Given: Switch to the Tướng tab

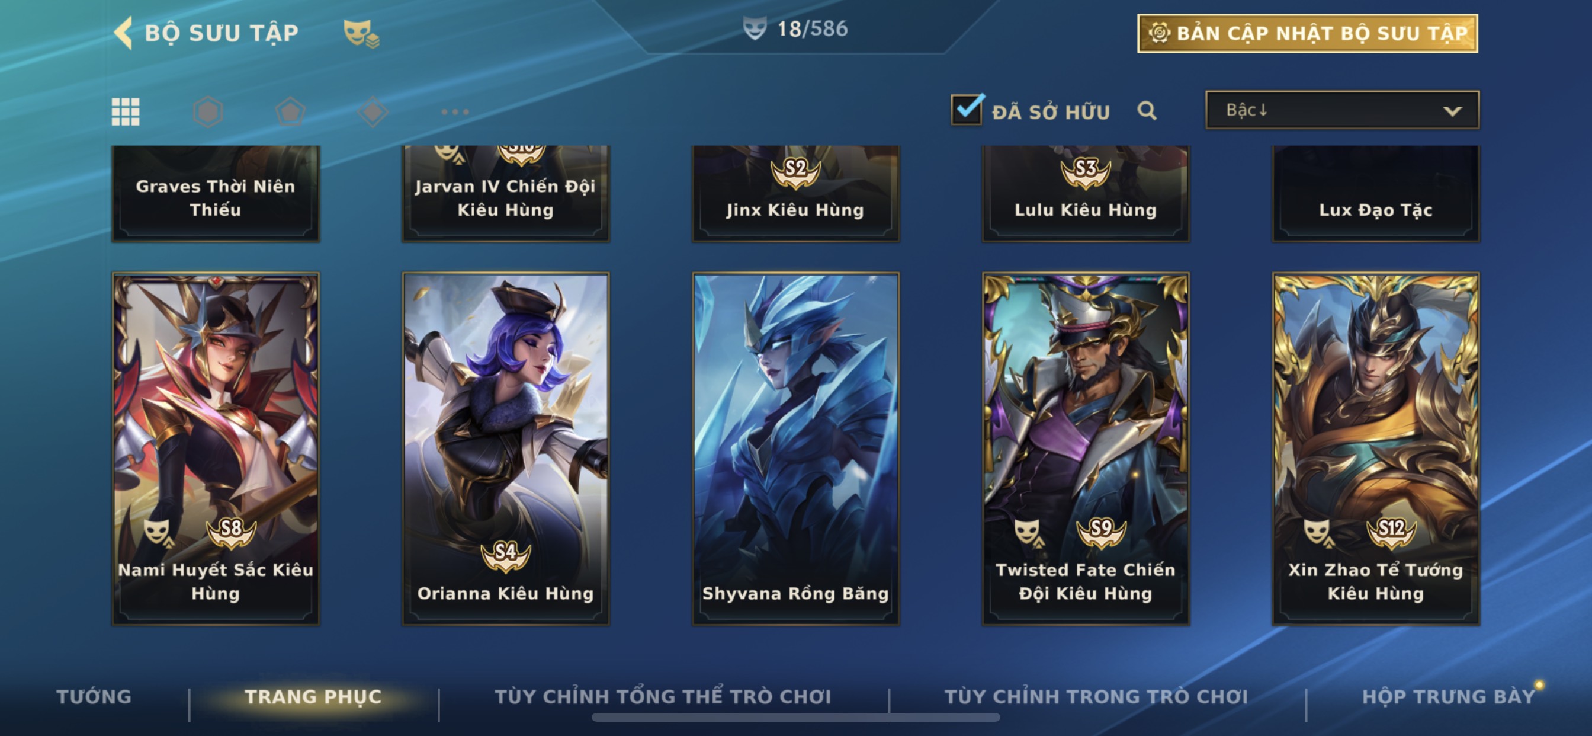Looking at the screenshot, I should pos(94,696).
